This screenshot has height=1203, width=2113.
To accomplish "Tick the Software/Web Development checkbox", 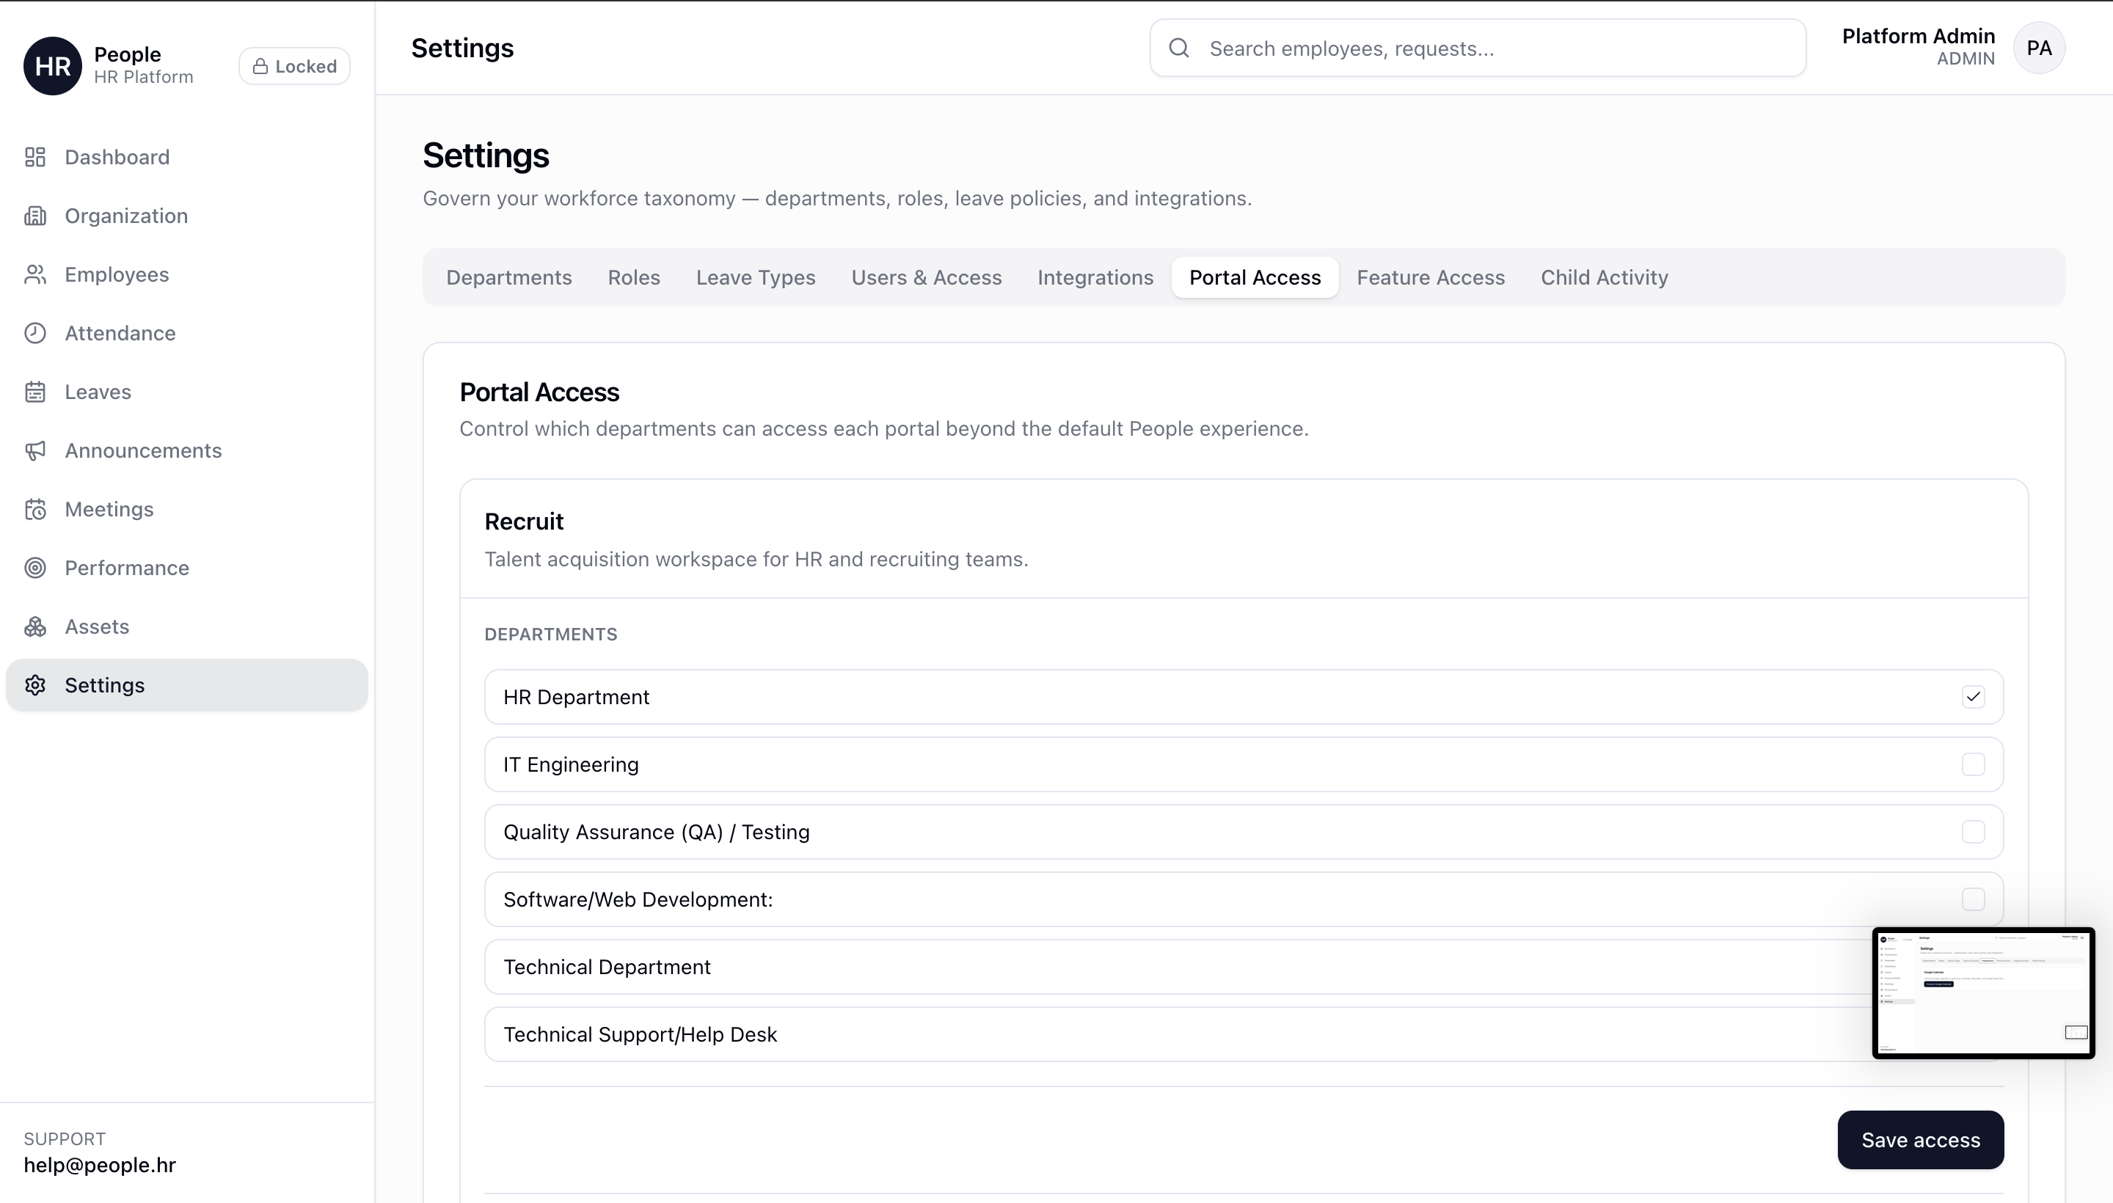I will coord(1973,899).
